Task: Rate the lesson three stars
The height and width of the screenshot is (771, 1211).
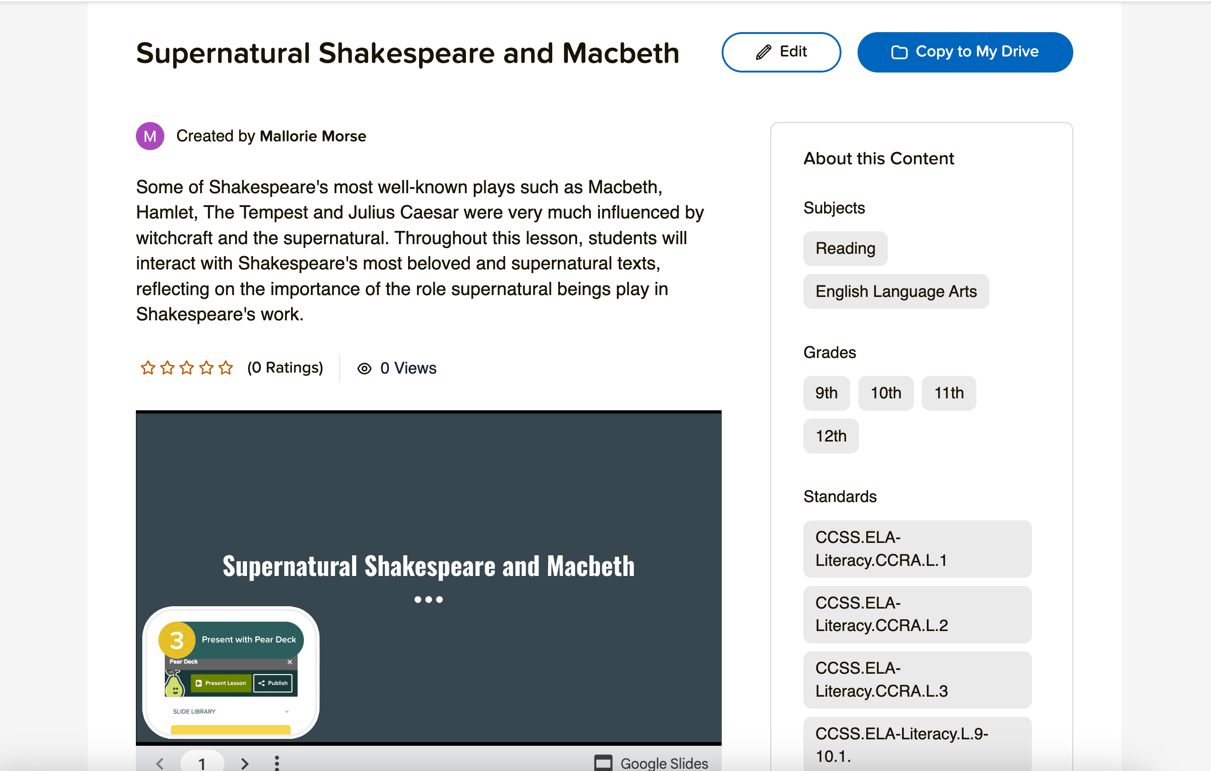Action: point(186,368)
